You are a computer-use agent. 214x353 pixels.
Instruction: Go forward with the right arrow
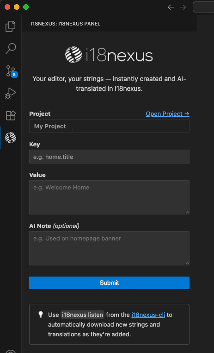tap(183, 7)
